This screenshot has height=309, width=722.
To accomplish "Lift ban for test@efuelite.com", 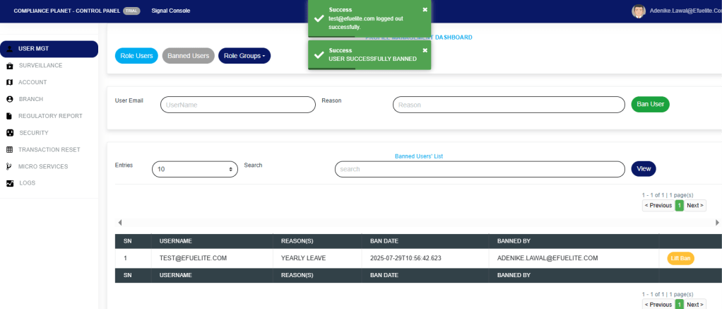I will 680,258.
